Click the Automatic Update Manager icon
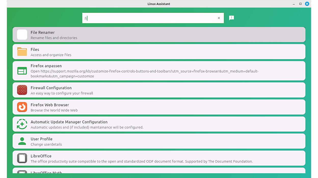The width and height of the screenshot is (318, 178). pos(22,124)
